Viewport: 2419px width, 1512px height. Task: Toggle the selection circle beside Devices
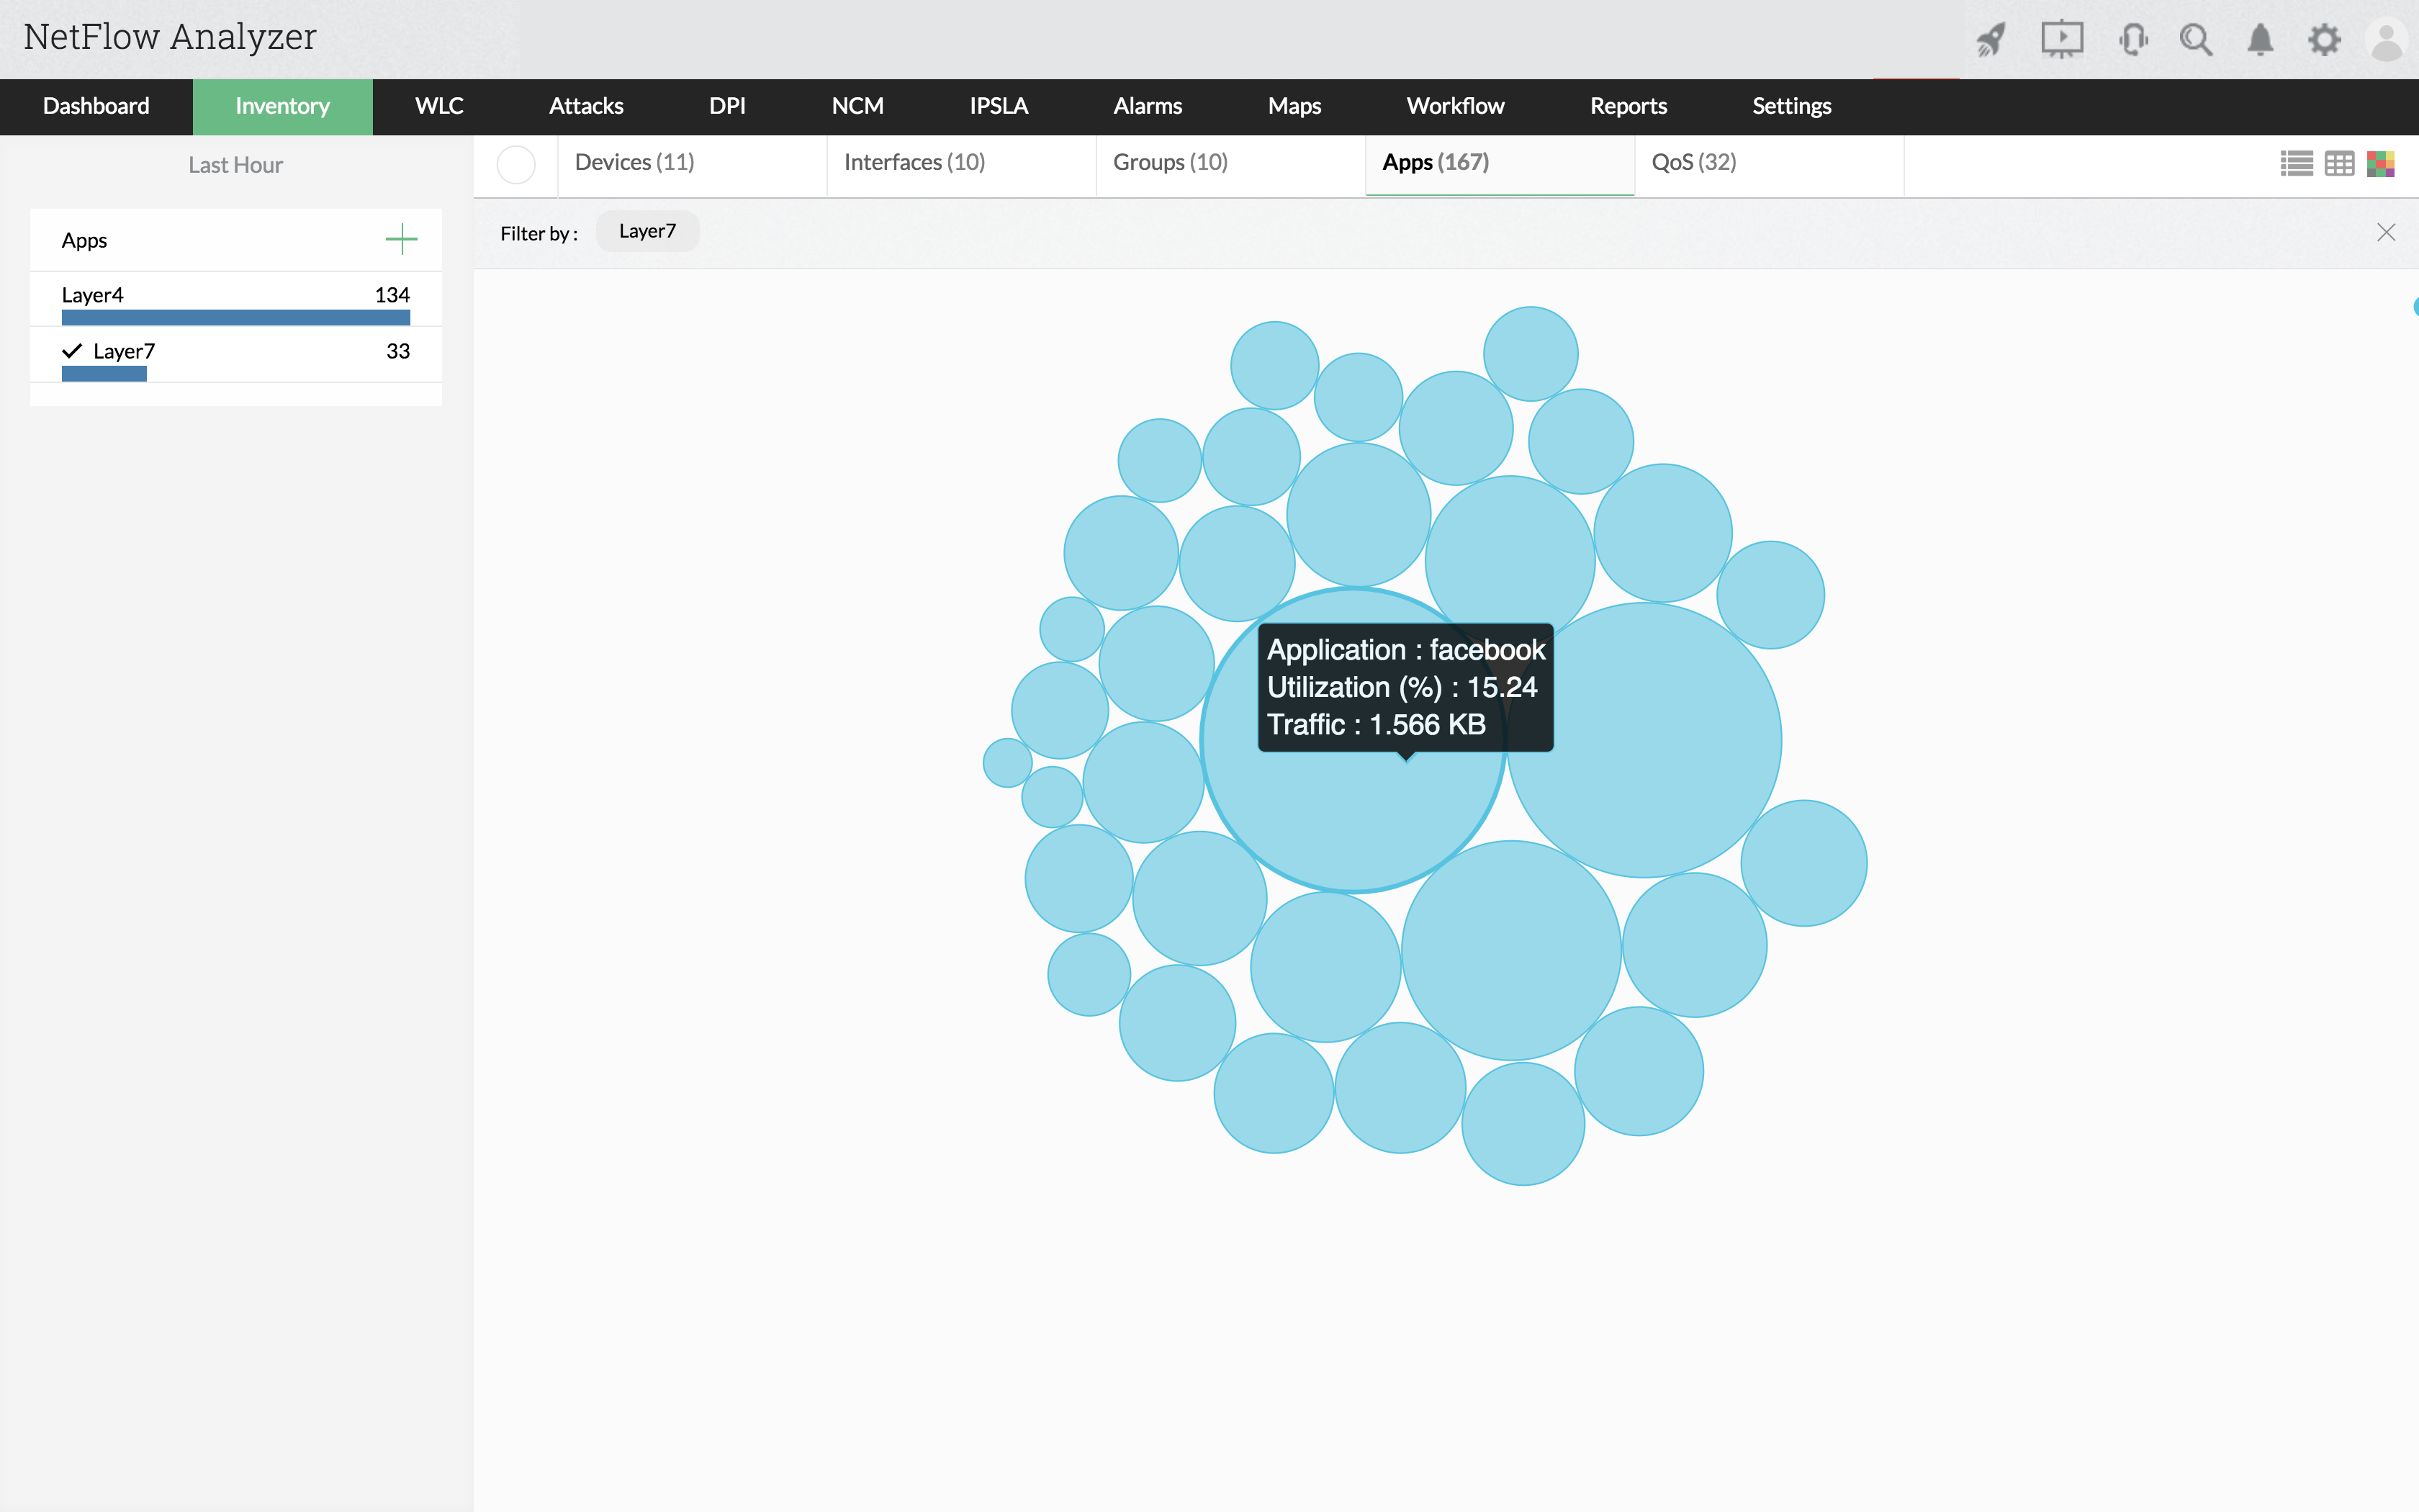coord(515,164)
